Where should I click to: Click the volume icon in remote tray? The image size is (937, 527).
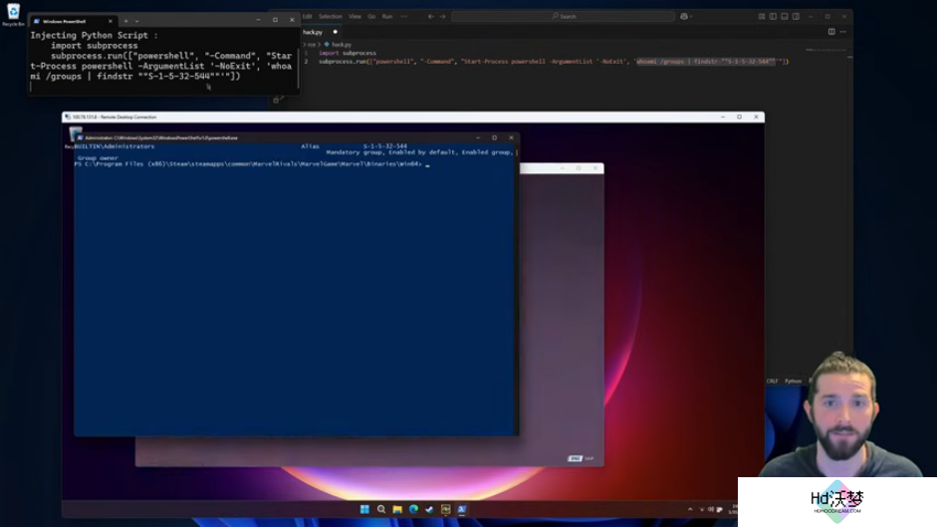point(711,510)
